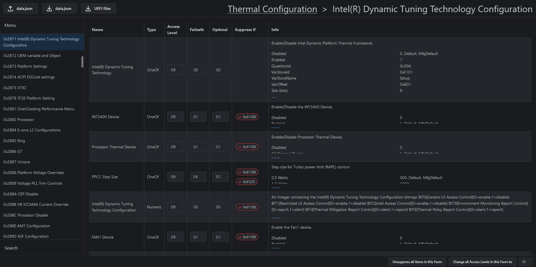
Task: Toggle FAN1 Device 0x611DB suppress chip
Action: point(247,237)
